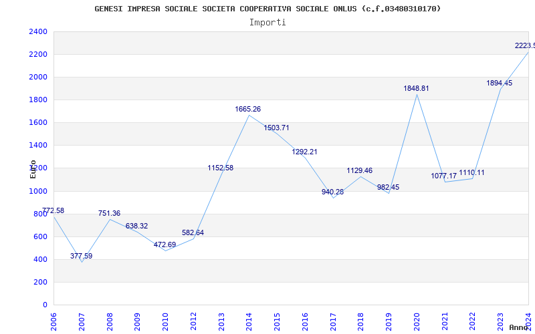Select data label 772.58
The image size is (535, 334).
coord(53,210)
